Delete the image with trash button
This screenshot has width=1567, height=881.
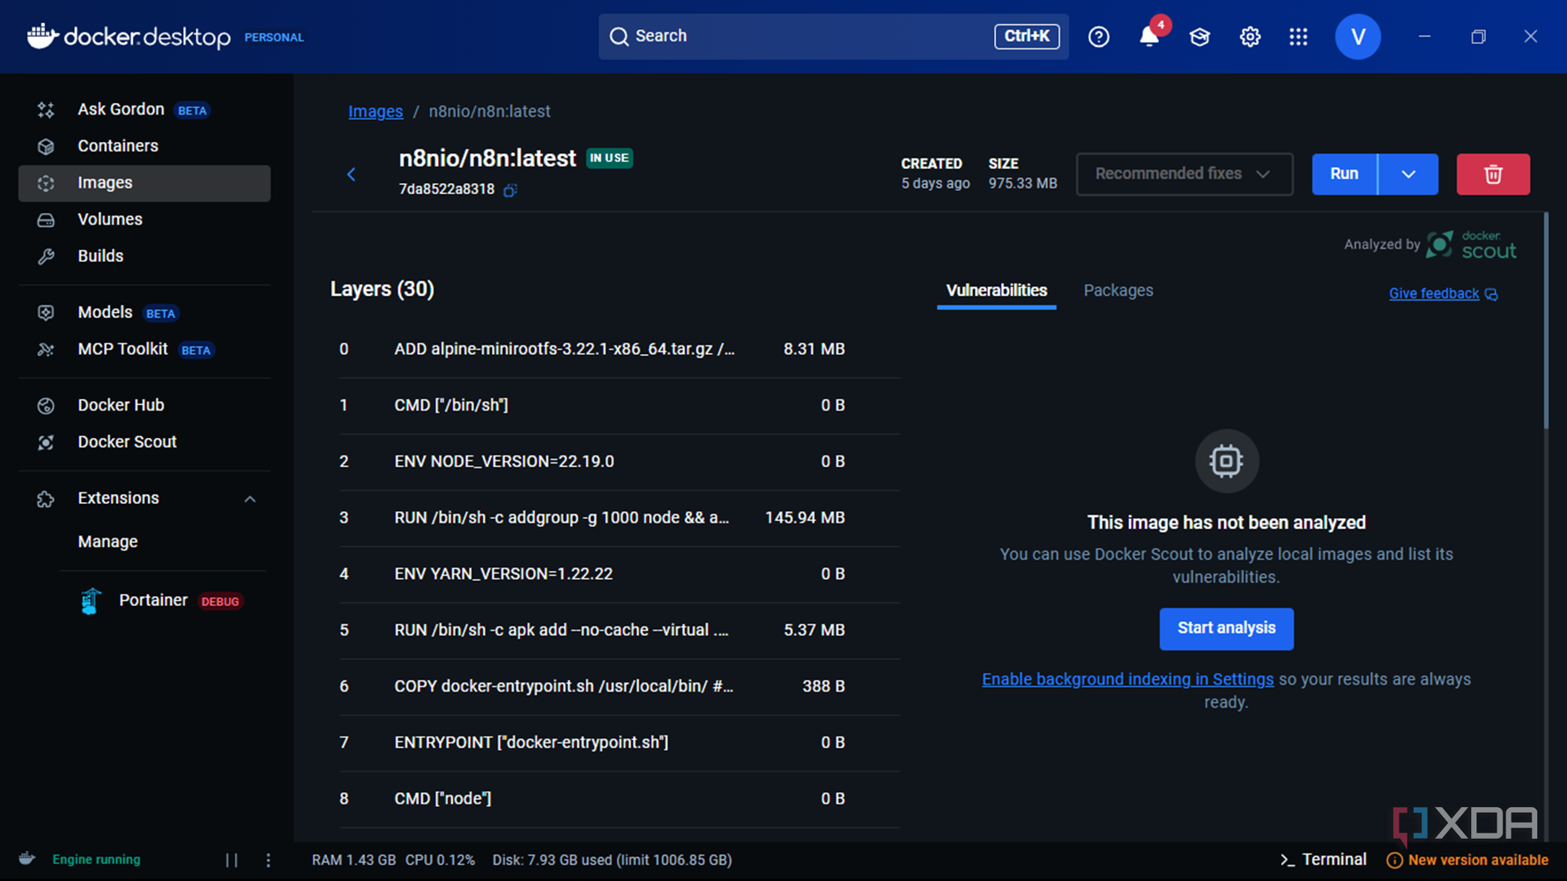tap(1492, 174)
